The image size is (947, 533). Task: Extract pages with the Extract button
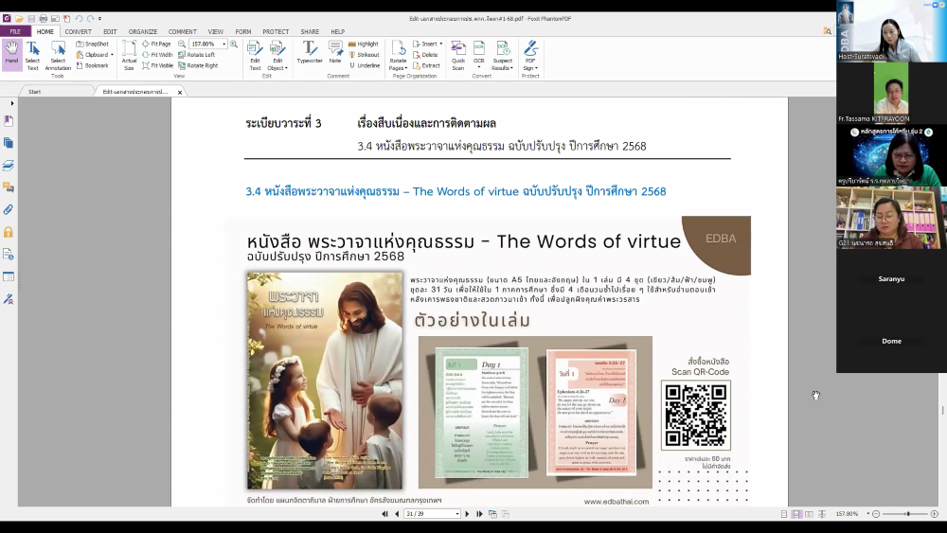pyautogui.click(x=426, y=65)
